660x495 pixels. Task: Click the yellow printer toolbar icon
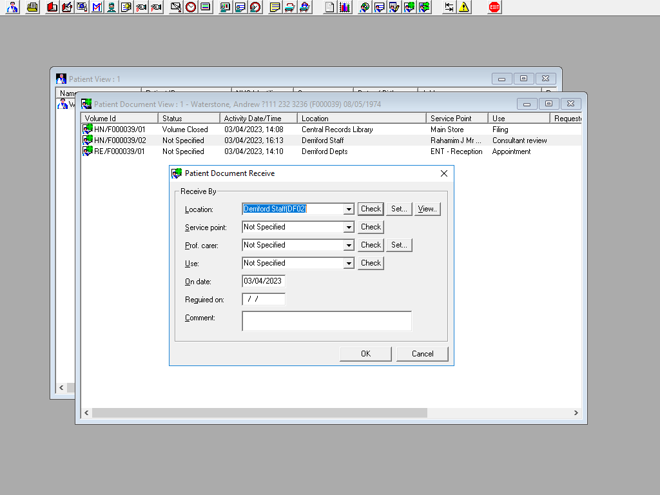coord(32,7)
